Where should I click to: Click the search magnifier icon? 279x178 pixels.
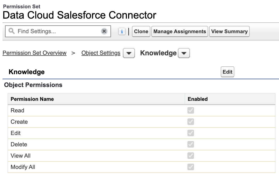coord(12,31)
